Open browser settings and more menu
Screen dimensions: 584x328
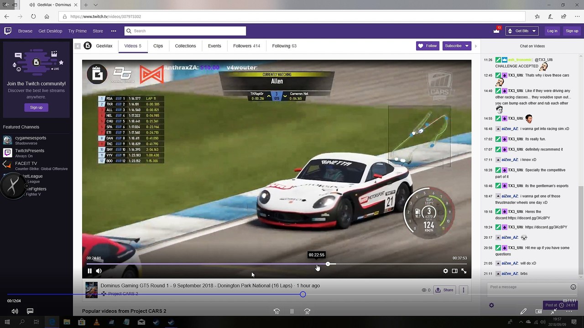(577, 16)
